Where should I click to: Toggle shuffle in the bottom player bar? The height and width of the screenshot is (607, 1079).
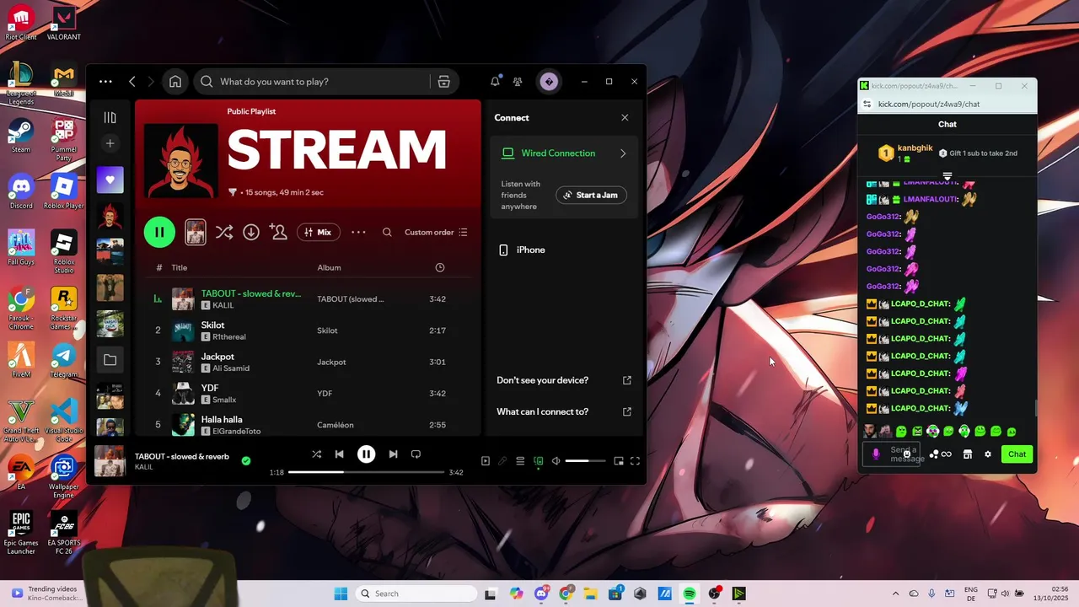pos(316,454)
